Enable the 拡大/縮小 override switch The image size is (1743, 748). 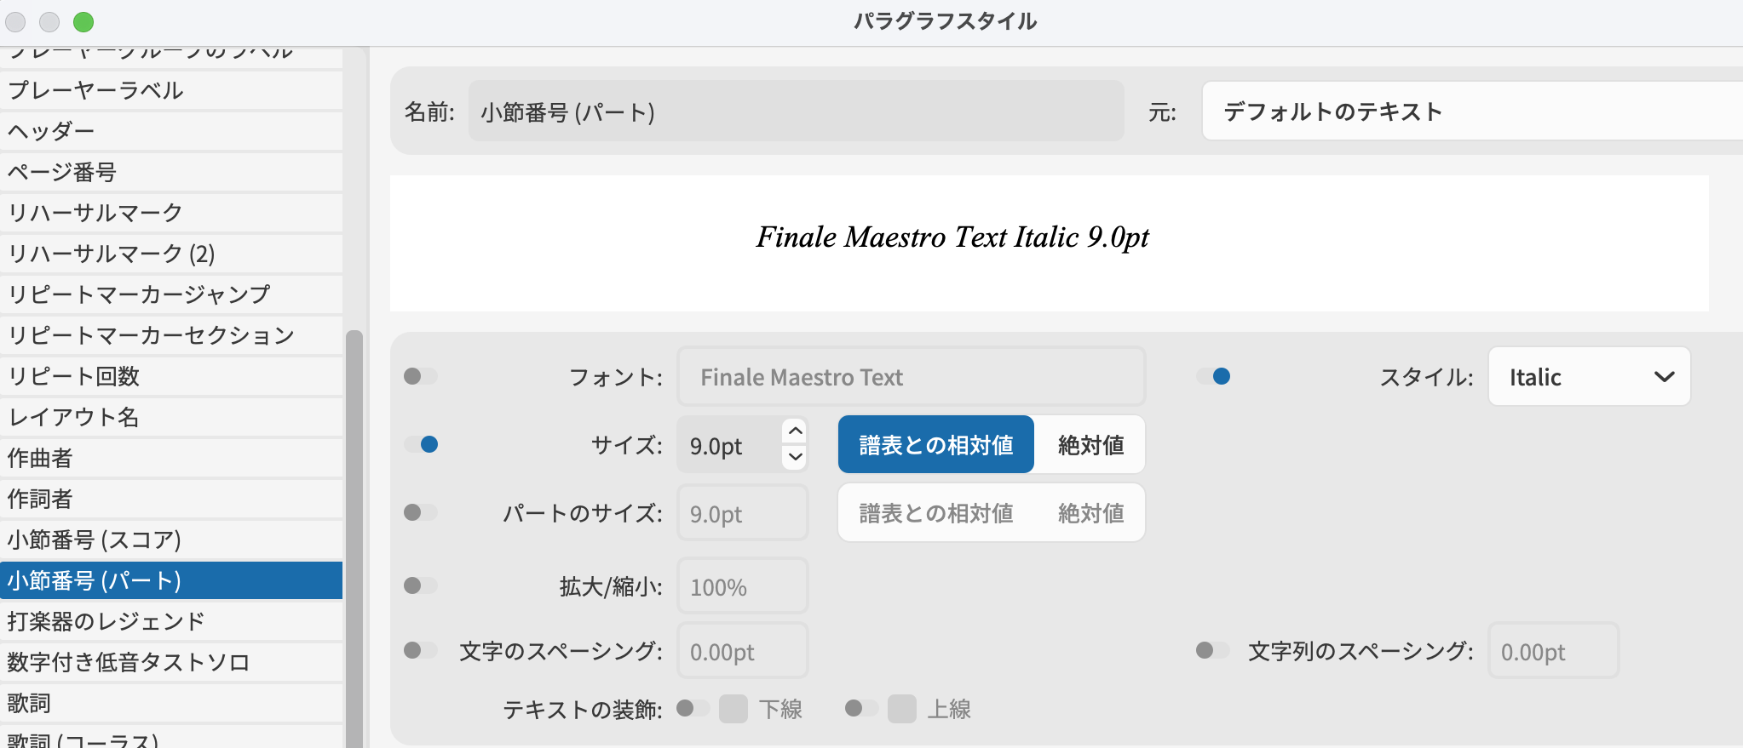[x=420, y=585]
